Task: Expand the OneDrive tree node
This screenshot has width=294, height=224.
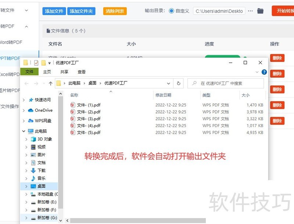Action: [x=24, y=110]
